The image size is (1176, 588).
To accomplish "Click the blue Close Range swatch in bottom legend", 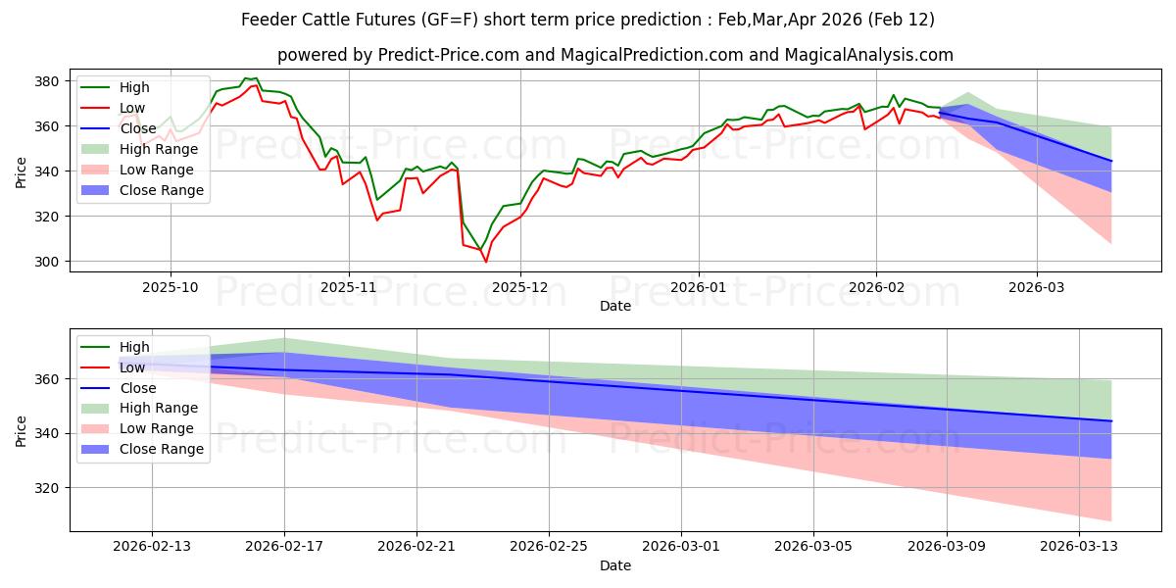I will click(x=98, y=449).
